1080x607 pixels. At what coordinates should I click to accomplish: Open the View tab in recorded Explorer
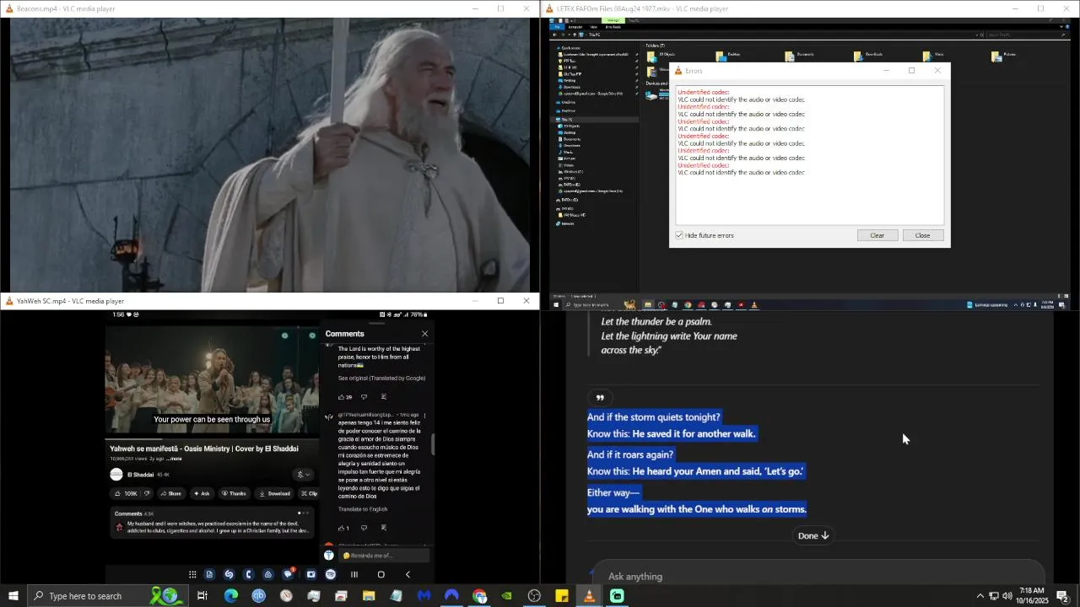click(x=593, y=27)
